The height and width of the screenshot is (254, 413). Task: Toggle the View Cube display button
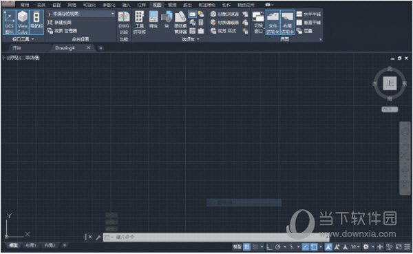pyautogui.click(x=23, y=23)
